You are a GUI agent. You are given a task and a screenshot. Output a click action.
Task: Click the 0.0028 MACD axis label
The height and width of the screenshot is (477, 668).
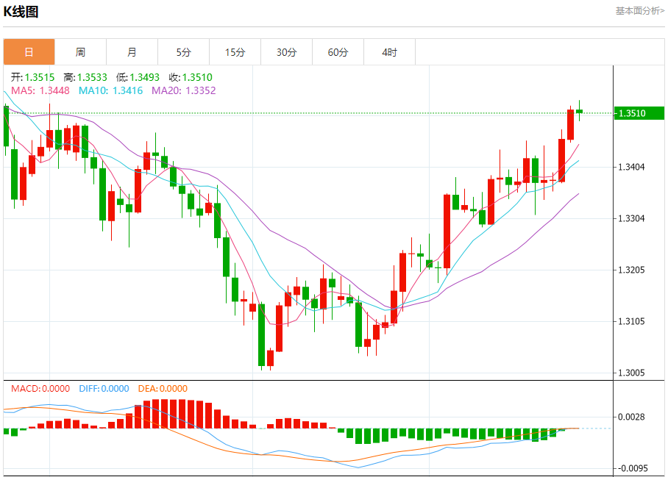click(633, 417)
